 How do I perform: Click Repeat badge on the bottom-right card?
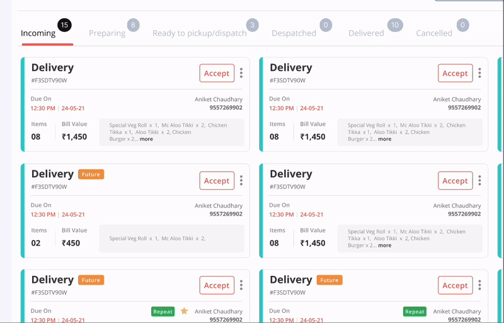pos(415,311)
